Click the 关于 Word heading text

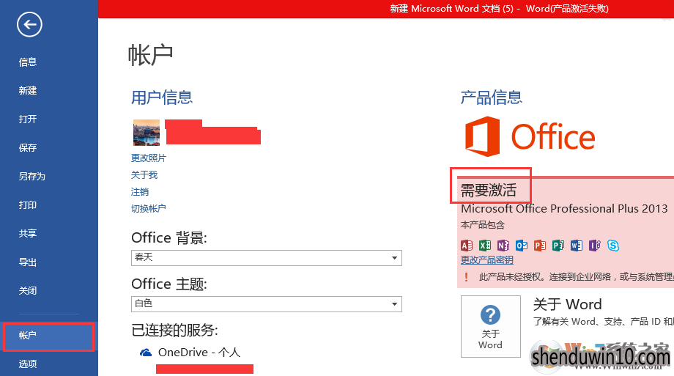click(567, 304)
